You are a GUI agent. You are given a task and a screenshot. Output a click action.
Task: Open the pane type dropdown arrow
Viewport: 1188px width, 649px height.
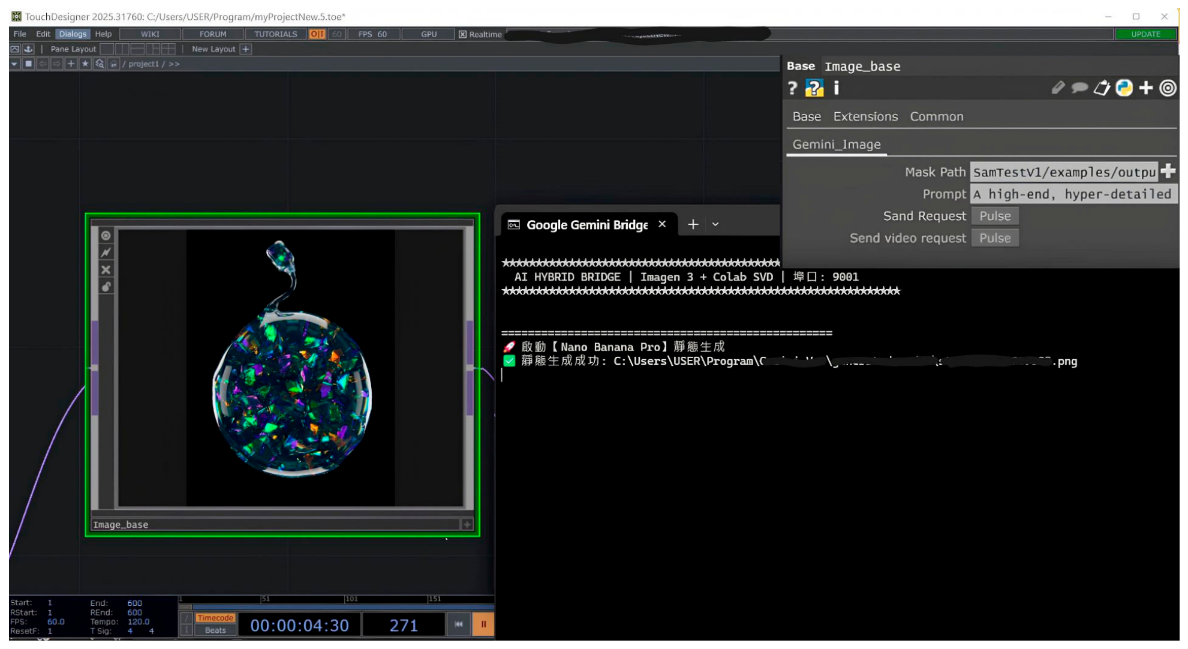point(14,64)
